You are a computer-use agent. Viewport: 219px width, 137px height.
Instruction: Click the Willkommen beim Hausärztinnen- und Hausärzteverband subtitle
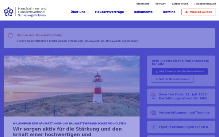[70, 123]
